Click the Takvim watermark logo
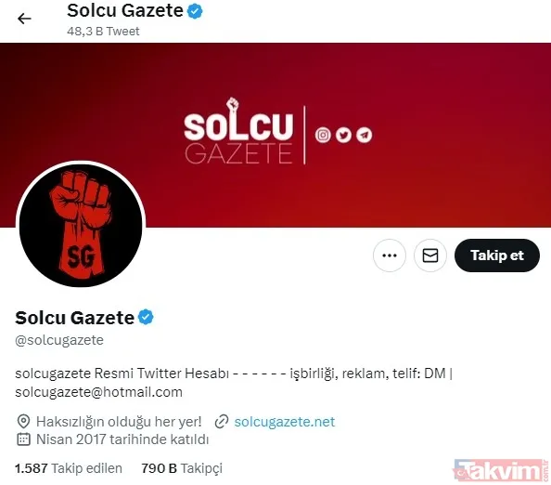The image size is (551, 485). 501,470
